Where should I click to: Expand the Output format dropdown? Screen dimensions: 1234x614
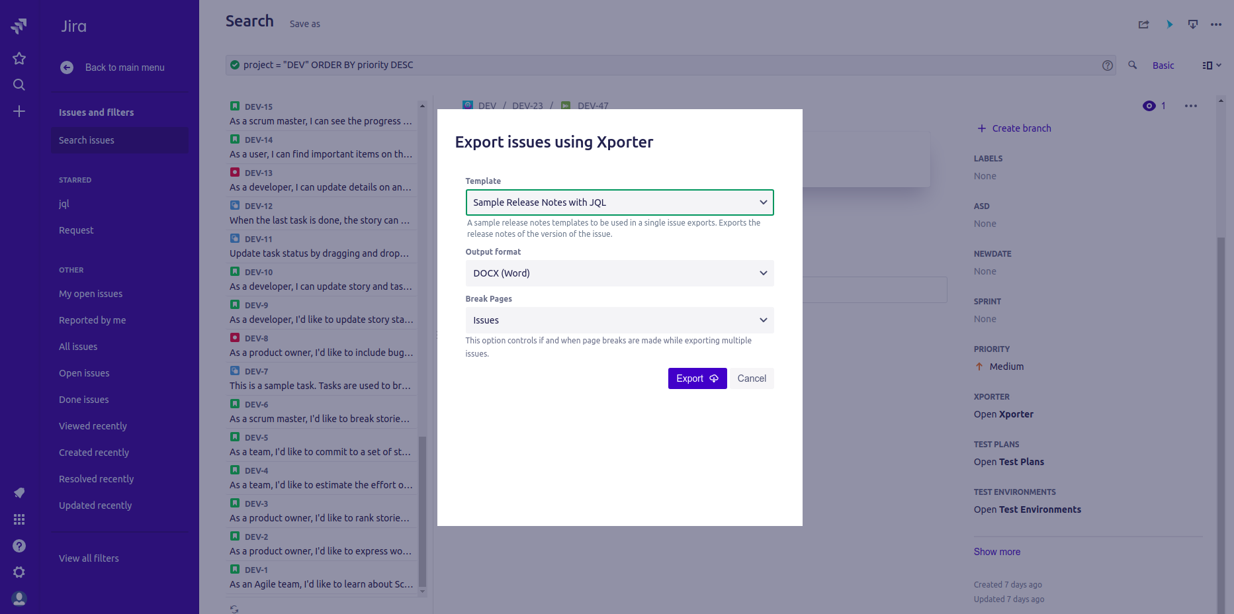point(619,273)
